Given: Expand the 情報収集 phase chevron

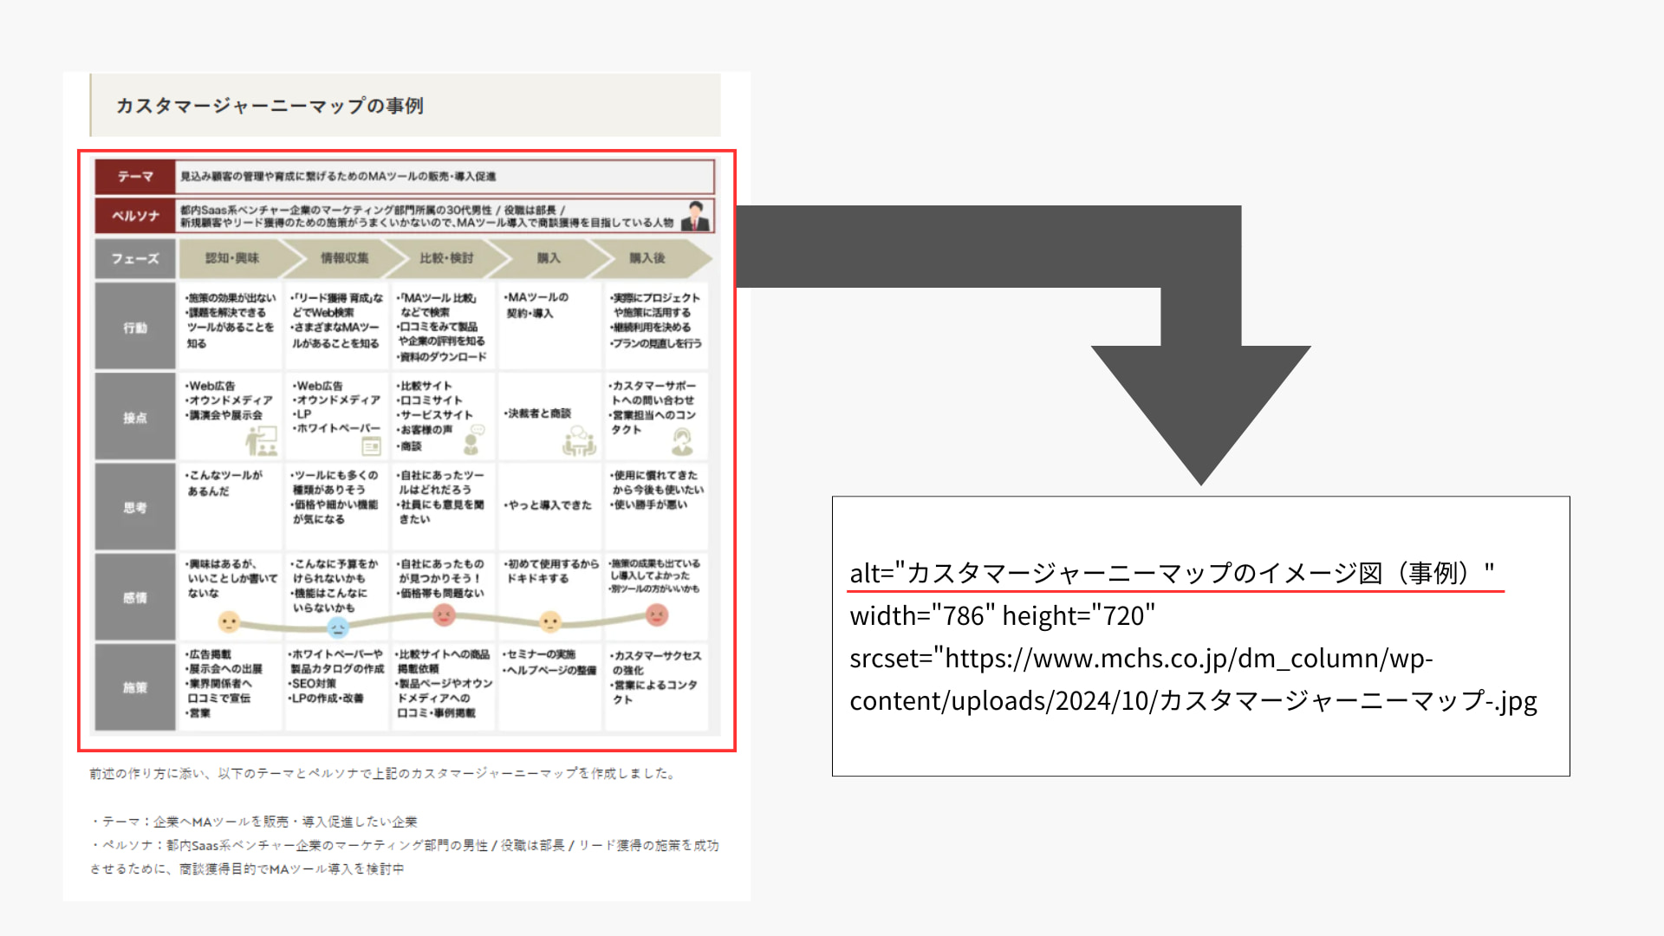Looking at the screenshot, I should 346,258.
